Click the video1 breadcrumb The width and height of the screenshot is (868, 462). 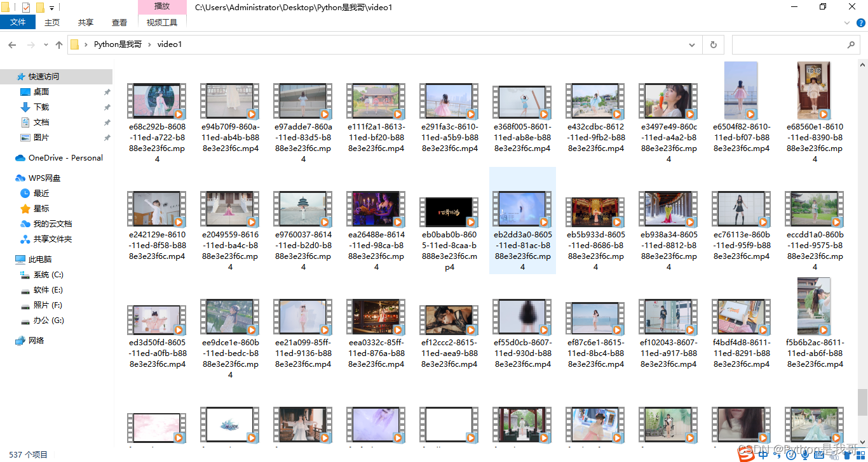tap(170, 44)
